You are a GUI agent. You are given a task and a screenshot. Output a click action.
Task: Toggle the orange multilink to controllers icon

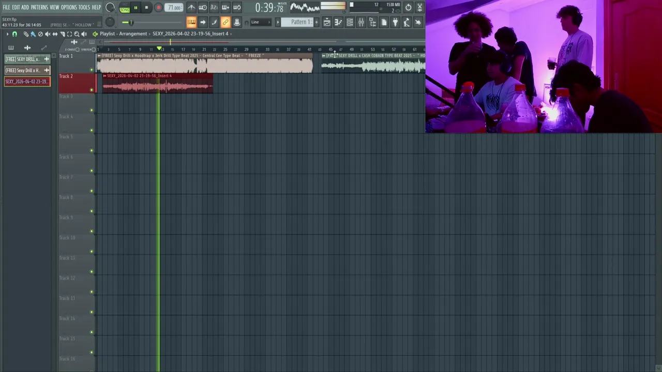pos(225,22)
